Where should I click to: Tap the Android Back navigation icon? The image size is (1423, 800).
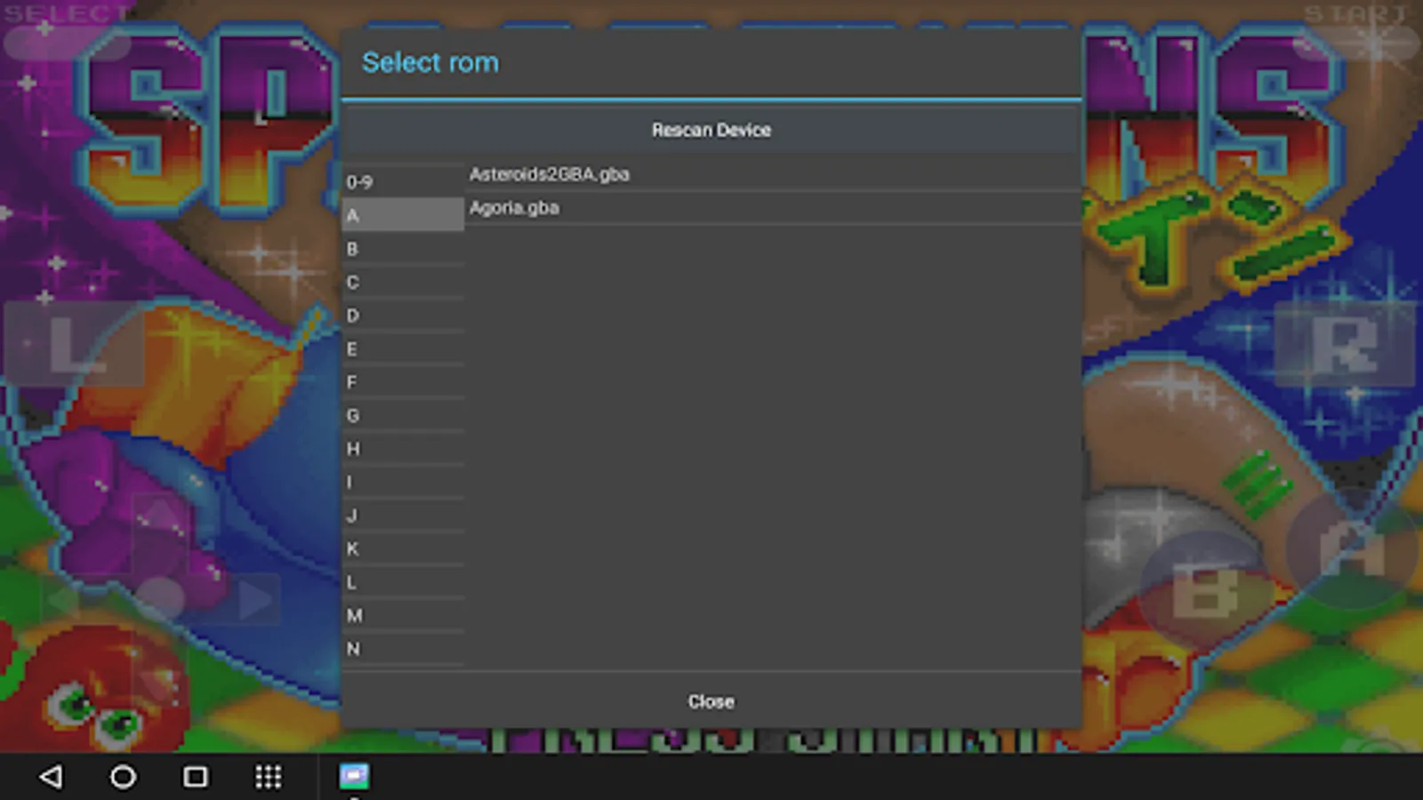click(x=52, y=777)
